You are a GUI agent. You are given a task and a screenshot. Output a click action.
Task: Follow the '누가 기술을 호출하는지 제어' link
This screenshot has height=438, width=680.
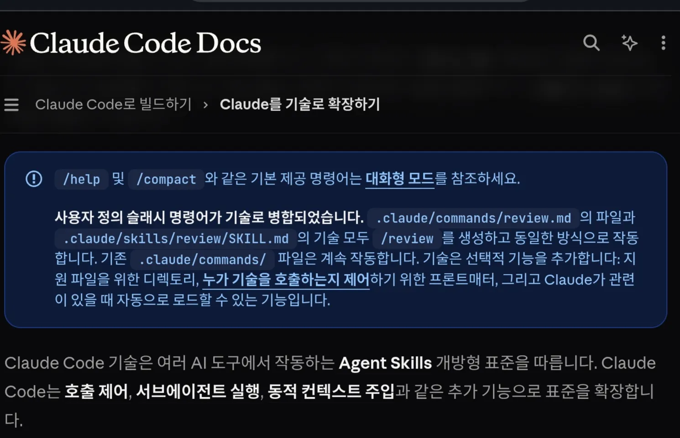[x=286, y=279]
